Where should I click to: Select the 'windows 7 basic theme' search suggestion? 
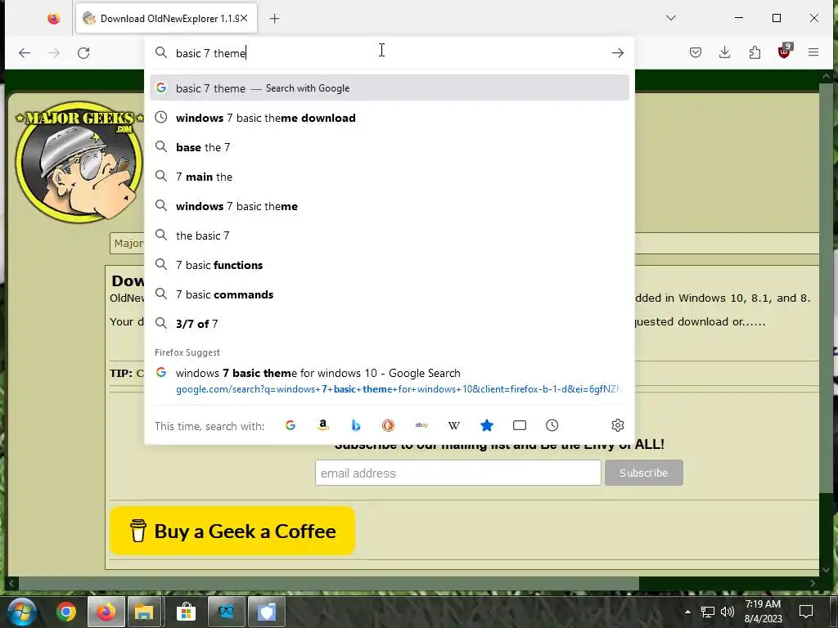[389, 206]
